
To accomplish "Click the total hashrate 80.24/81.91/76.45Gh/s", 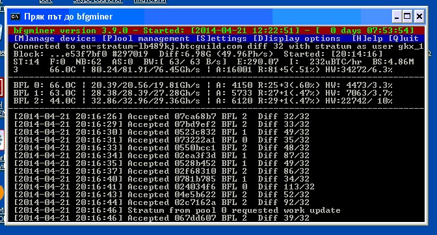I will pos(146,70).
